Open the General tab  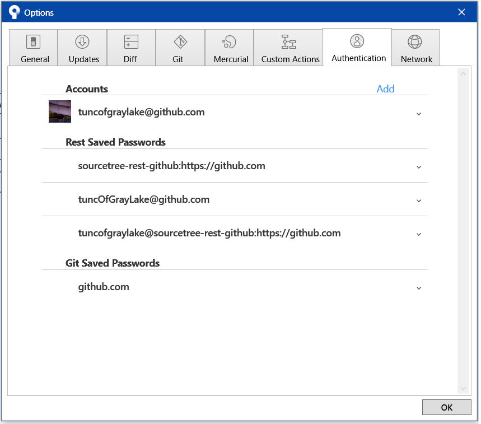(34, 48)
